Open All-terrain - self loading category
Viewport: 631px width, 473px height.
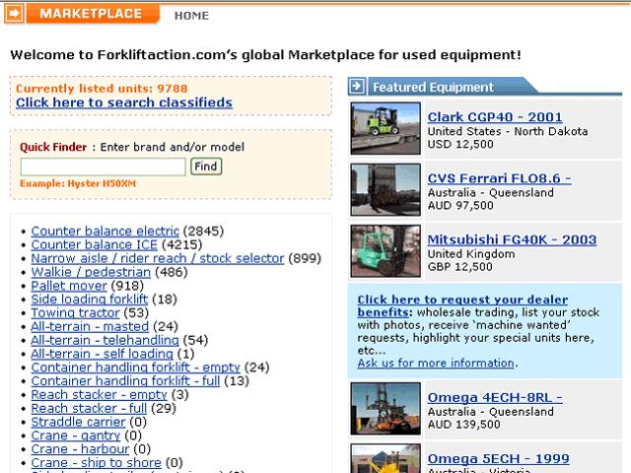tap(103, 354)
